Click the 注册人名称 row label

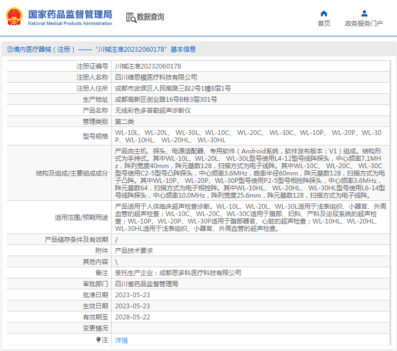coord(92,77)
